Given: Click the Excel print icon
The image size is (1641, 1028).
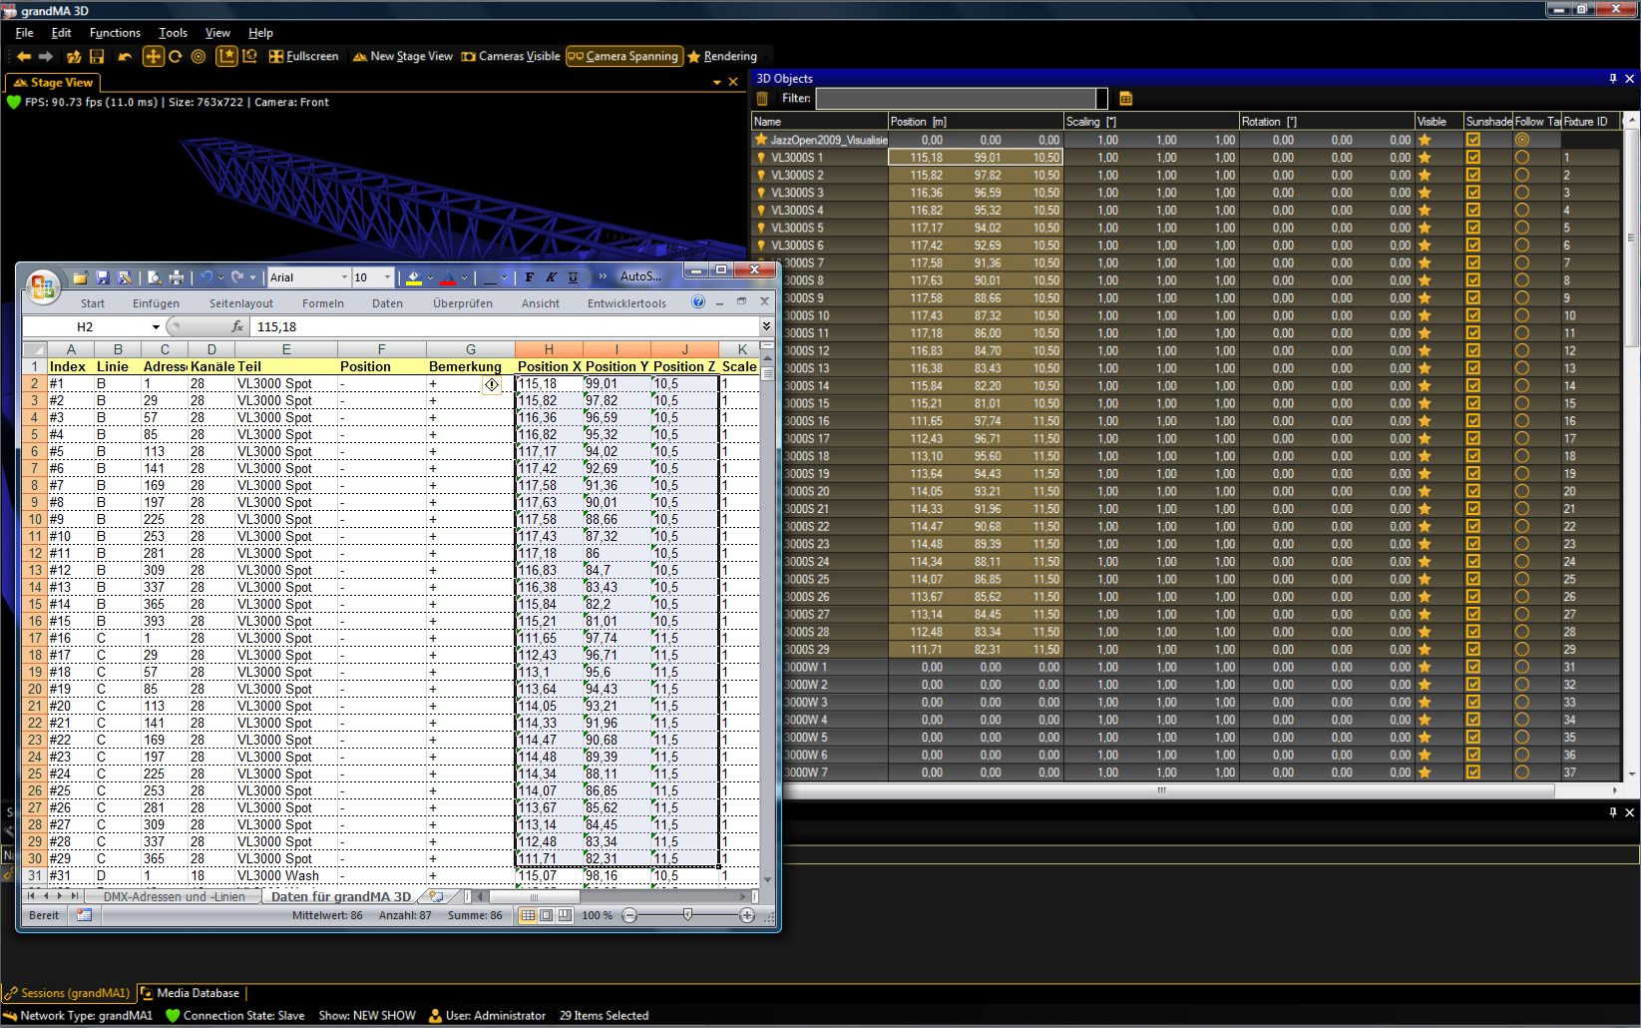Looking at the screenshot, I should point(177,277).
